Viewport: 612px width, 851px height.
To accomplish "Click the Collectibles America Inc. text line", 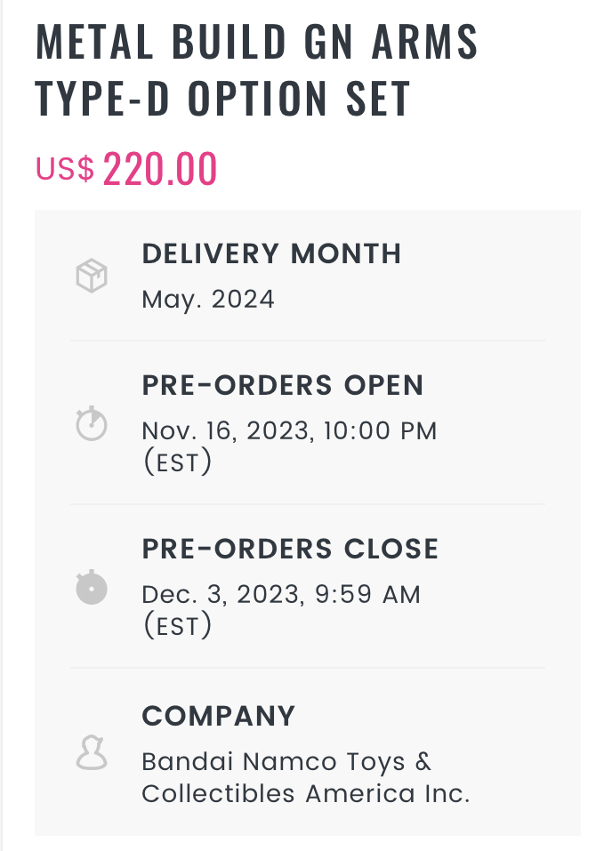I will (x=305, y=794).
